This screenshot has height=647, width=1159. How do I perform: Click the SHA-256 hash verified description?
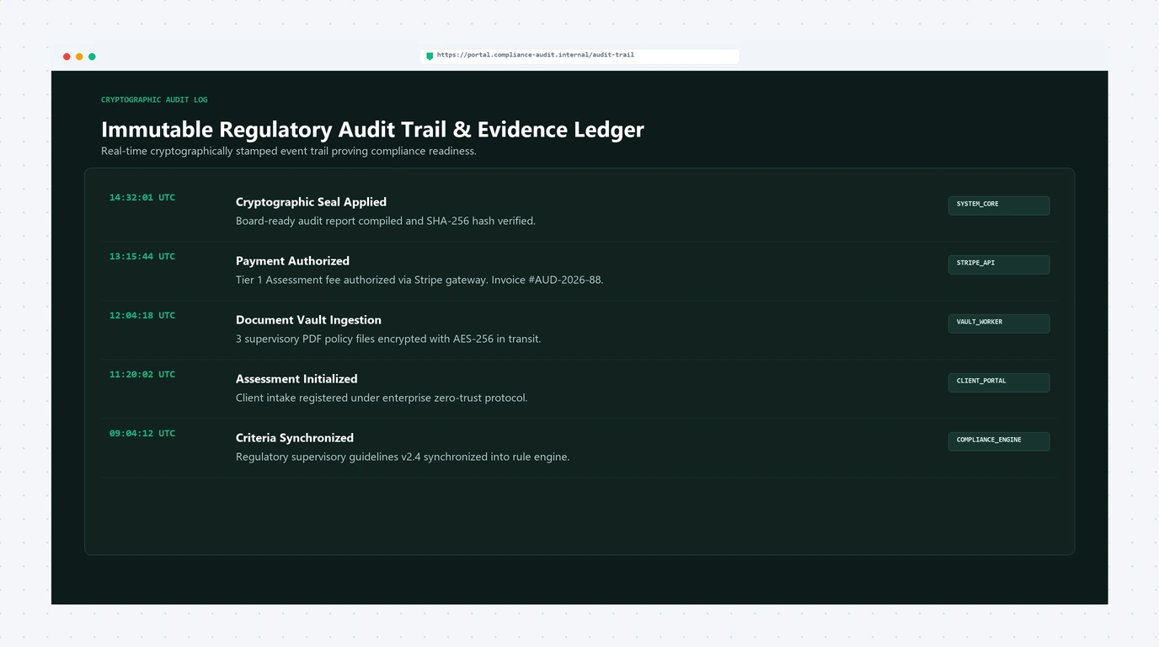386,222
